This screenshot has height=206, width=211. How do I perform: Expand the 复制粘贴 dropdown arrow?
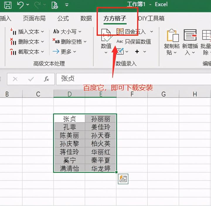pos(175,53)
